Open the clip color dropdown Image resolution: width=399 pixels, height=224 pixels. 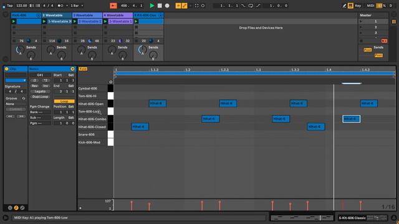[x=16, y=80]
